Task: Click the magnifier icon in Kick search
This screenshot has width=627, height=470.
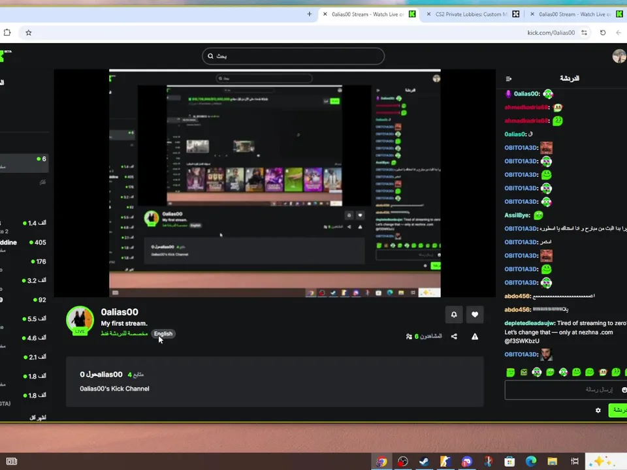Action: click(x=211, y=56)
